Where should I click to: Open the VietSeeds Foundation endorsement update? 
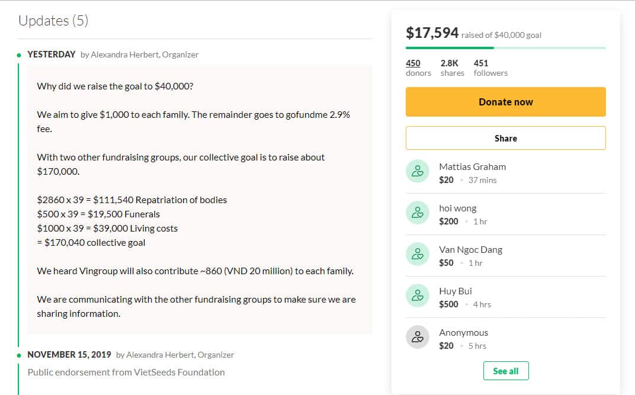coord(126,372)
